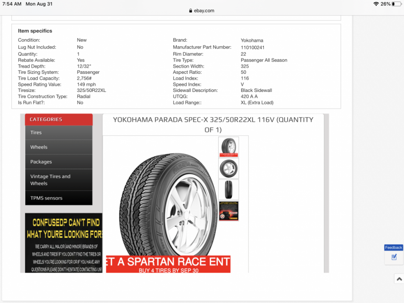Viewport: 404px width, 303px height.
Task: Tap the ebay.com address bar
Action: pos(202,11)
